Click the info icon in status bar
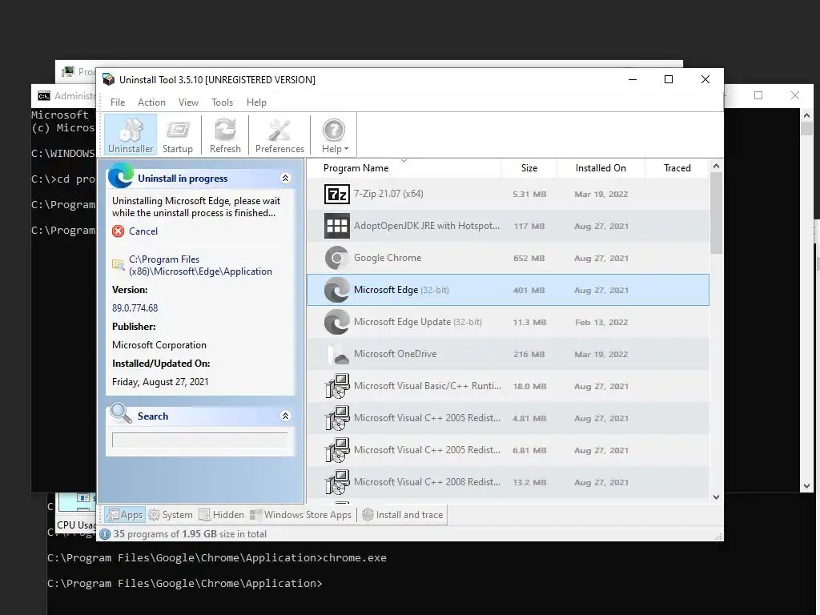 (x=105, y=534)
